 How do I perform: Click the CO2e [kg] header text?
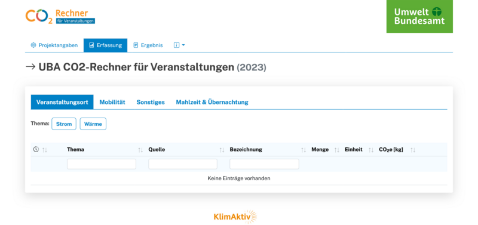pyautogui.click(x=391, y=149)
